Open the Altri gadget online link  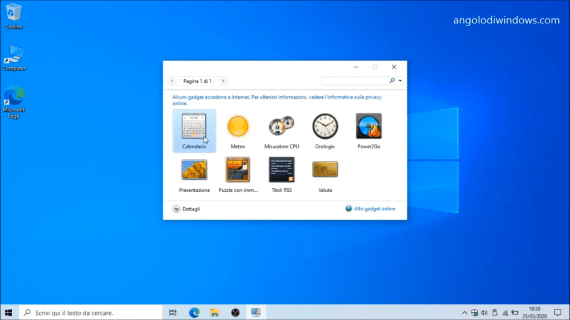point(374,209)
